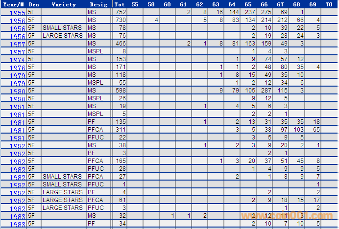Open total 311 for 1981 PFCA

(x=120, y=129)
